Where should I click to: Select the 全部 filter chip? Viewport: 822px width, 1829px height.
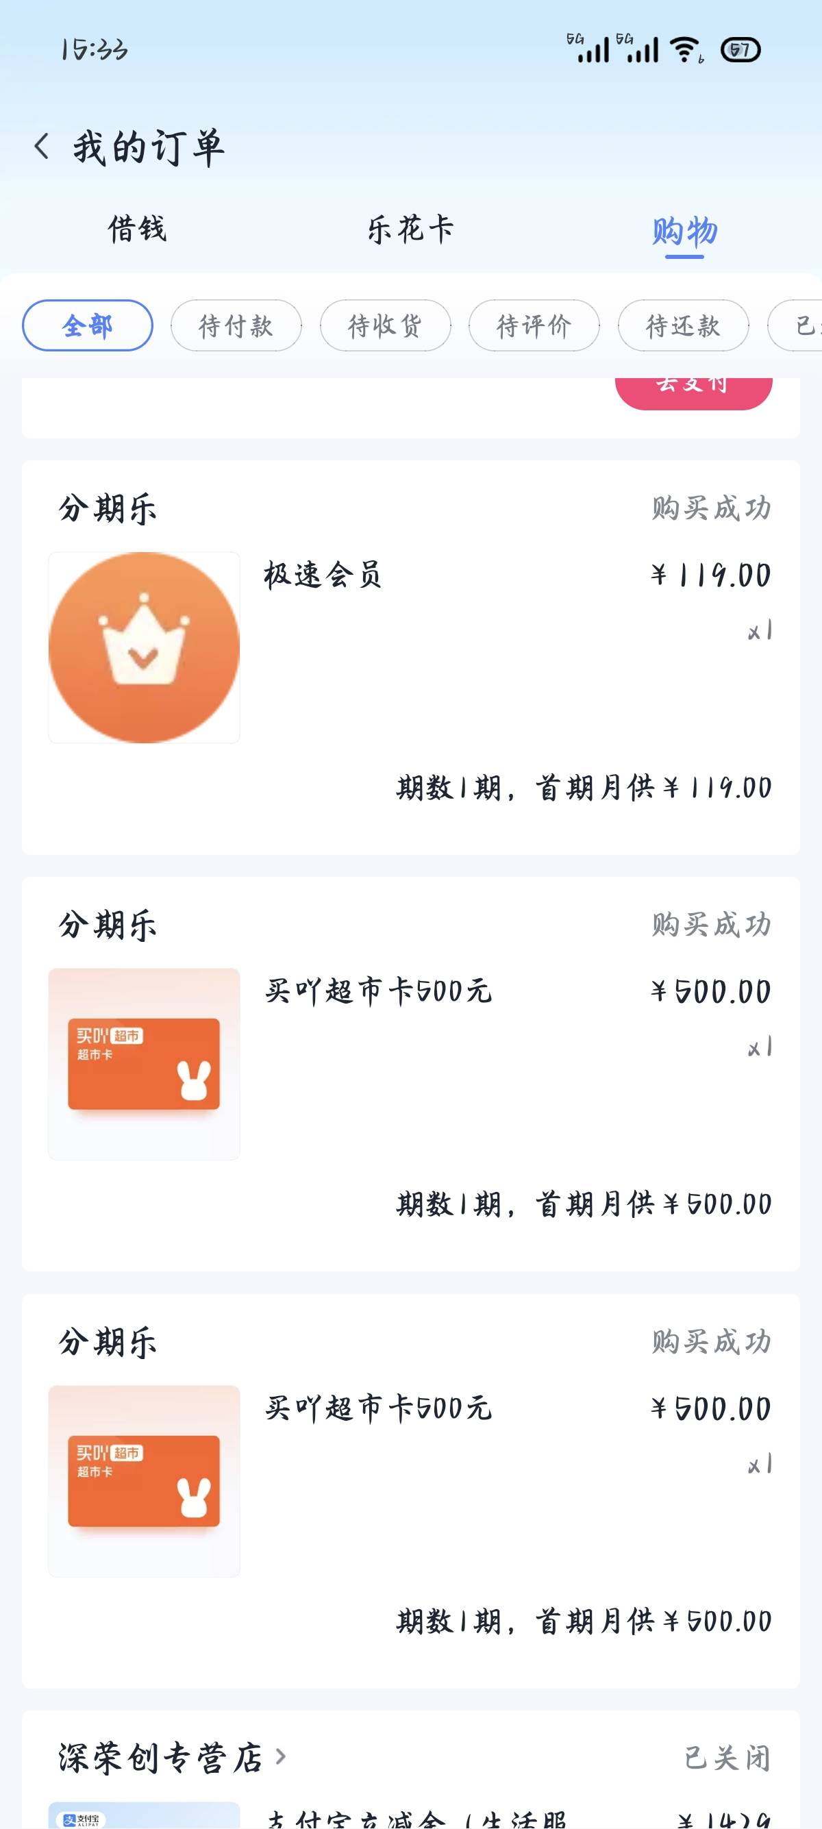(x=87, y=326)
